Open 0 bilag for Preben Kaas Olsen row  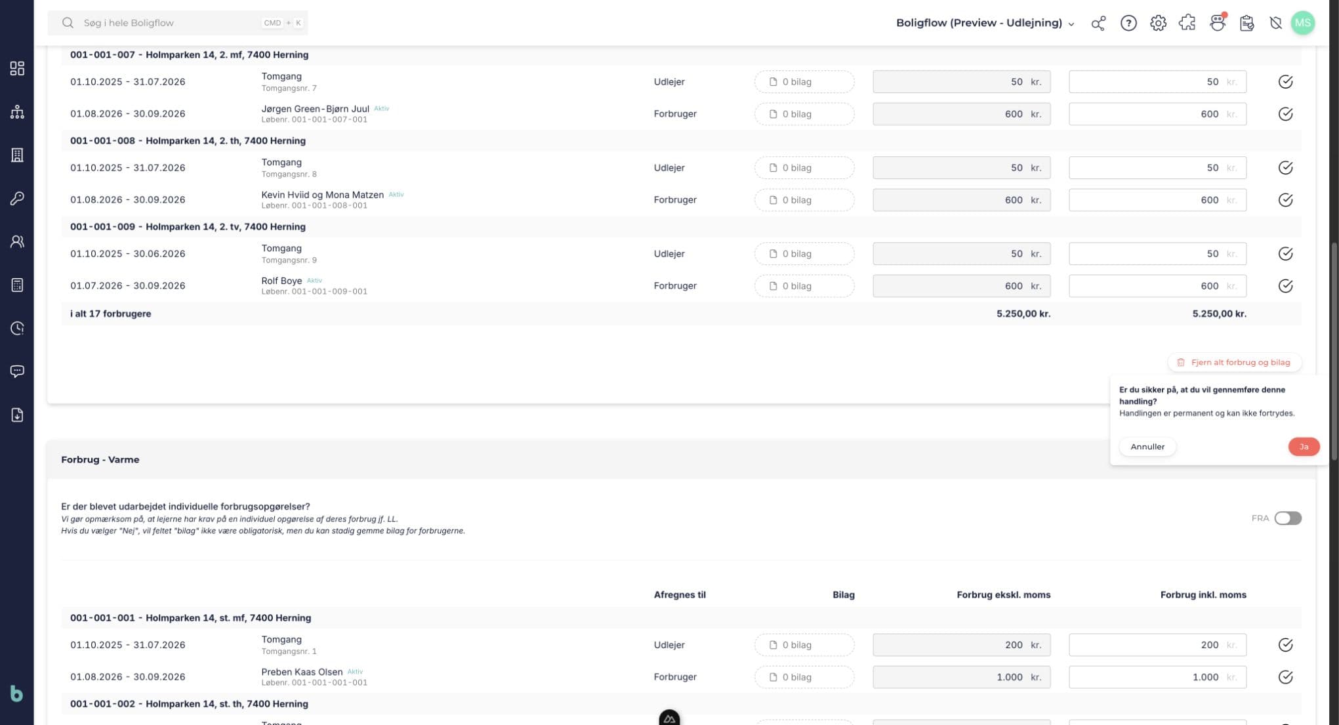point(804,677)
